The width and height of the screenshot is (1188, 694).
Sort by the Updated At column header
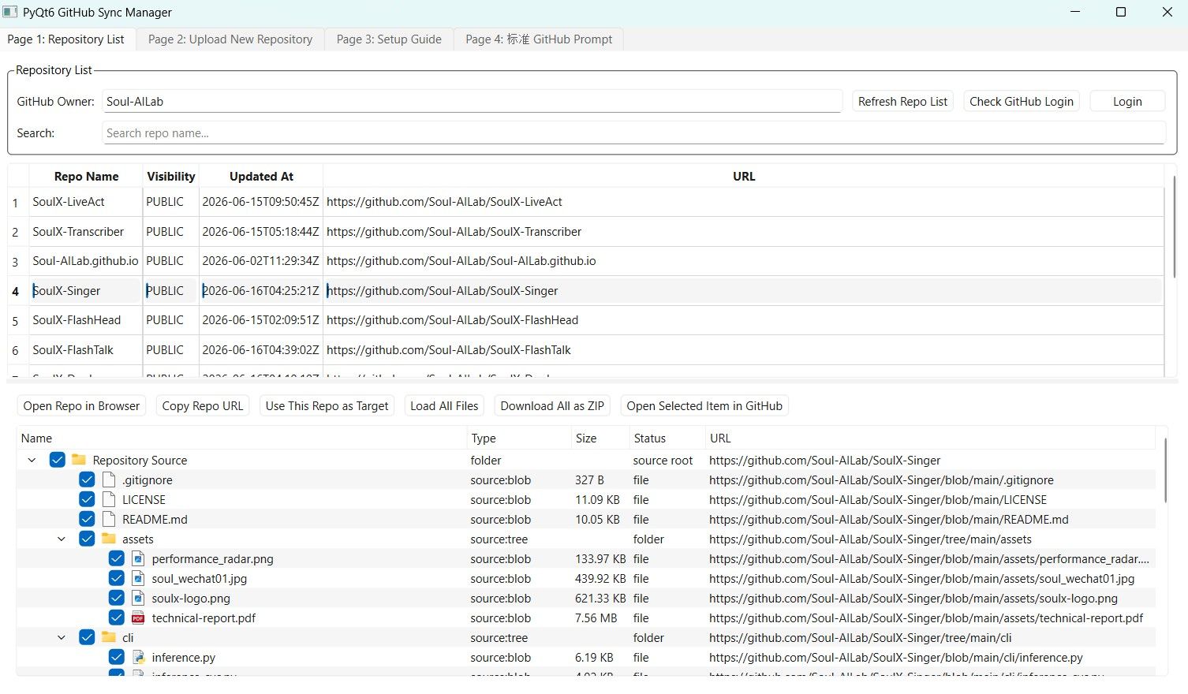[261, 176]
